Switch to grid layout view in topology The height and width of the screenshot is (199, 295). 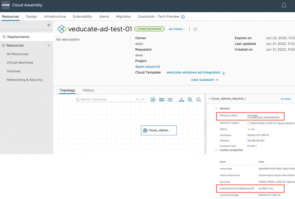pyautogui.click(x=161, y=99)
